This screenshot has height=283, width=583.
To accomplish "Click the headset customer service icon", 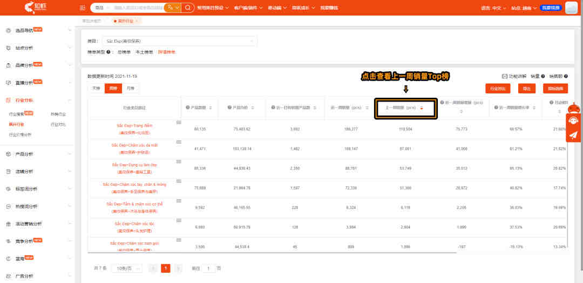I will 573,121.
